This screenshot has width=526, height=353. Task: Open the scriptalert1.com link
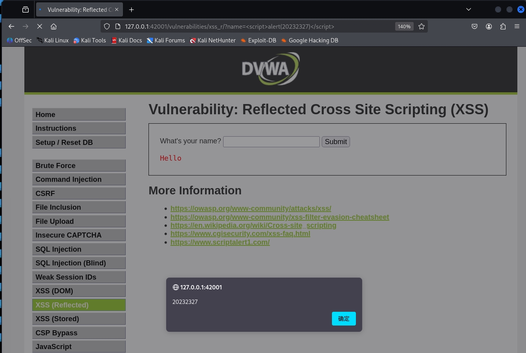click(220, 242)
